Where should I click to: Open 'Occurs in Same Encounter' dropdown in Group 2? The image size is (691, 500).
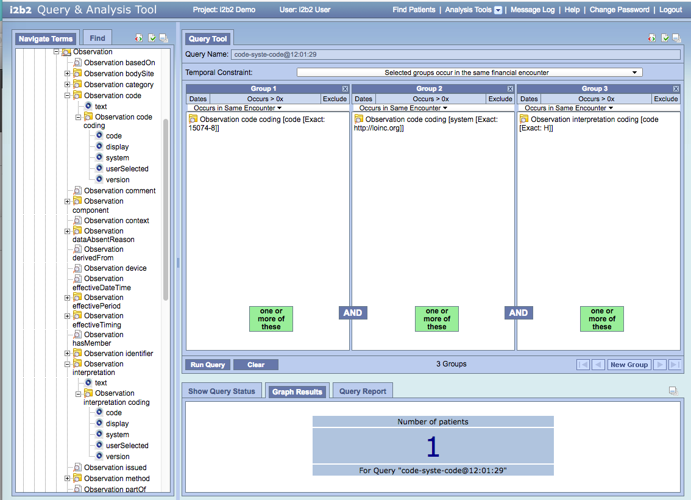tap(403, 108)
